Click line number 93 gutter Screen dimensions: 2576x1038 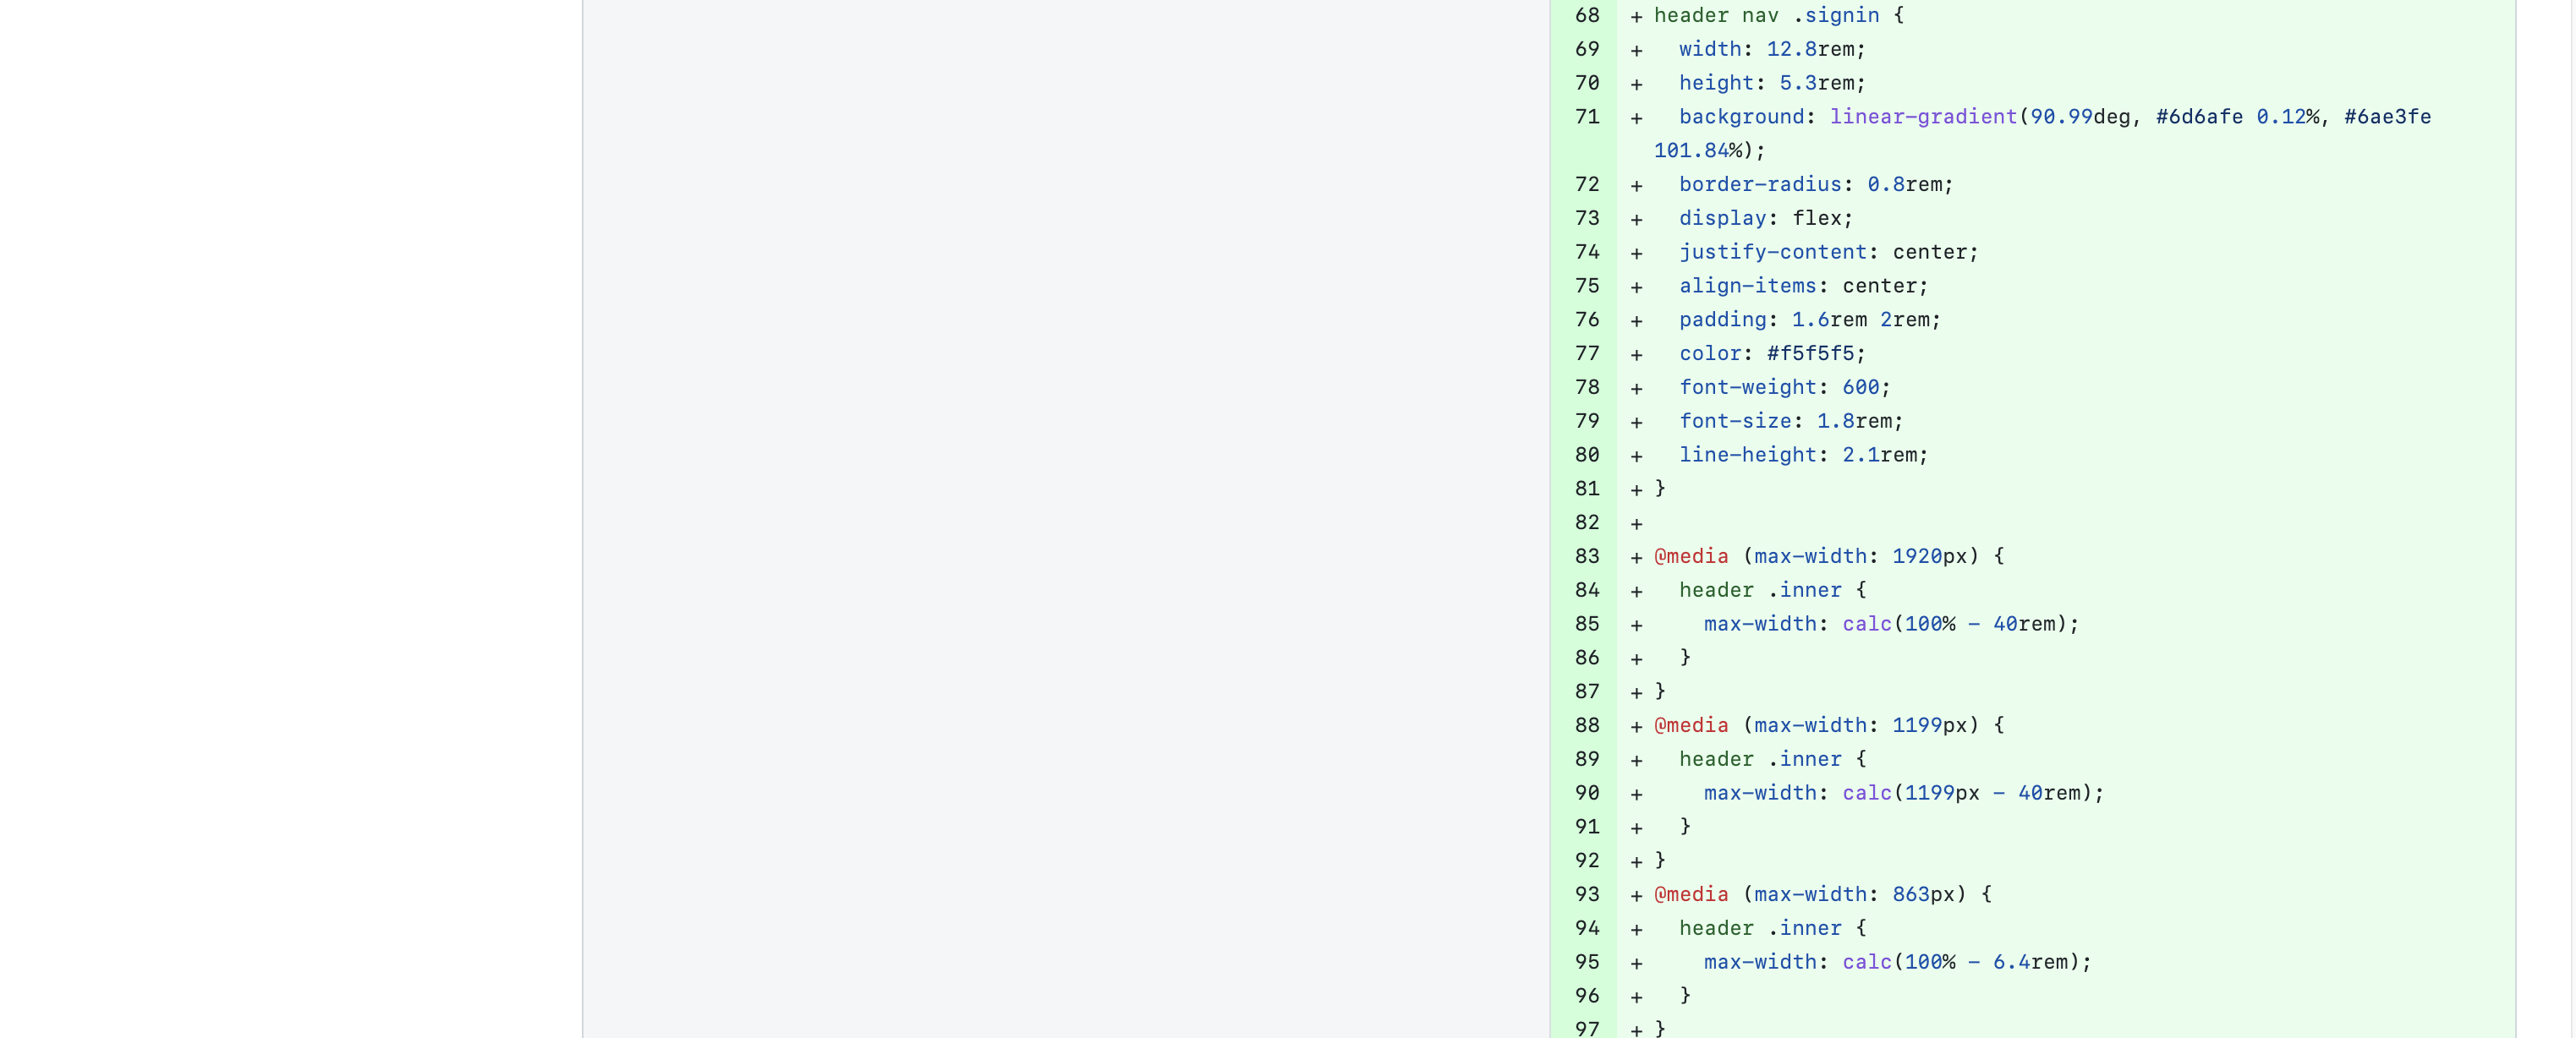pos(1586,894)
